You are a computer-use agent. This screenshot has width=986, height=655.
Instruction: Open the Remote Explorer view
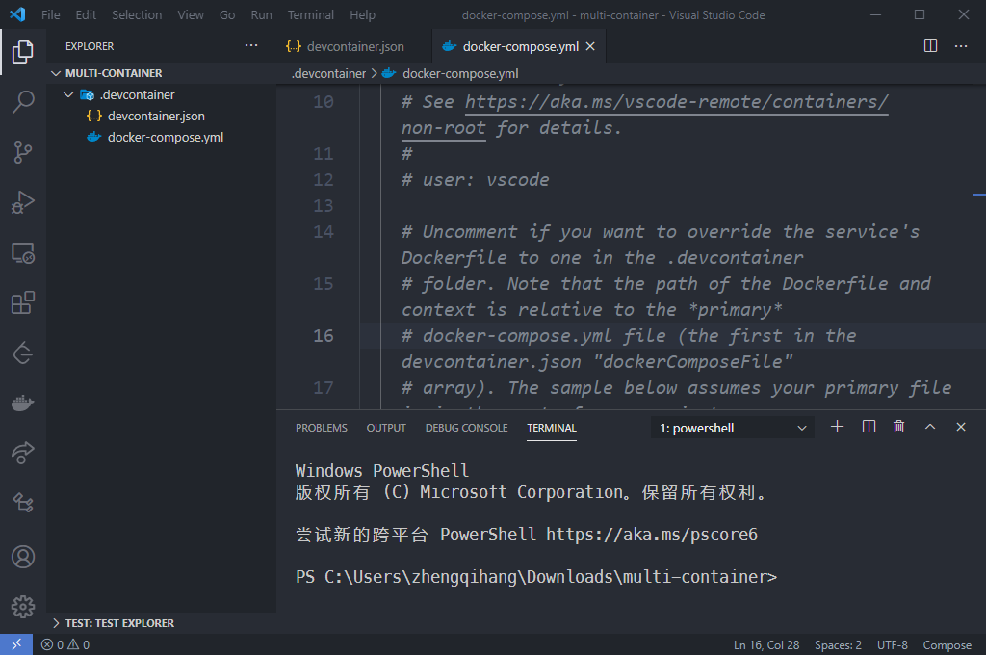[x=23, y=253]
